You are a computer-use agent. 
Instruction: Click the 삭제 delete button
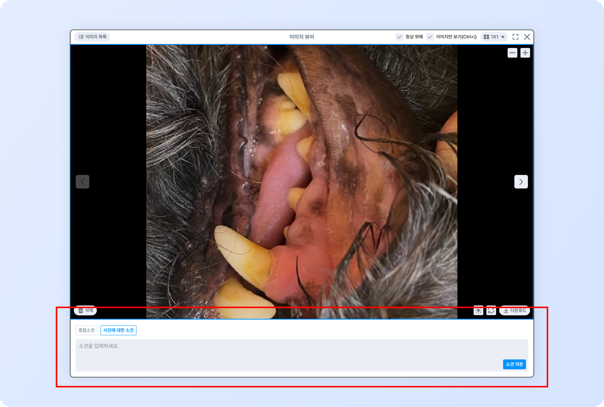[86, 310]
